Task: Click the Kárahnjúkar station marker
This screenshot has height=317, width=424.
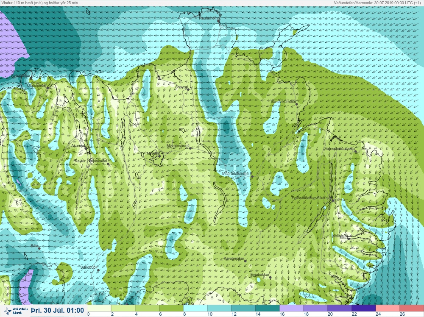Action: 245,261
